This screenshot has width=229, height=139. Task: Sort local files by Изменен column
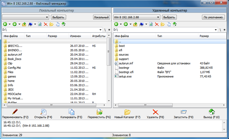(79, 36)
